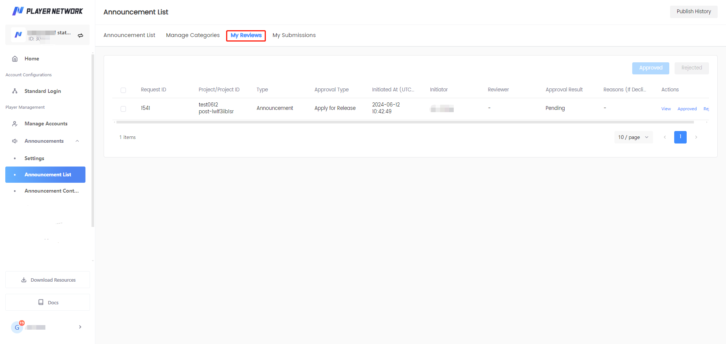Viewport: 726px width, 344px height.
Task: Go to pagination page 1
Action: (x=680, y=137)
